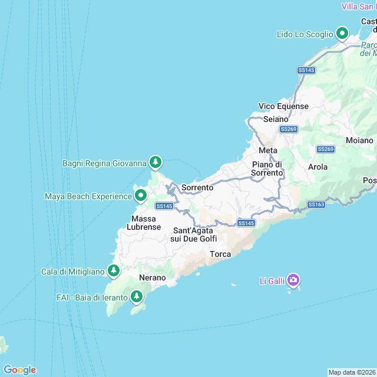377x377 pixels.
Task: Click the Li Galli purple camera marker
Action: click(x=293, y=280)
